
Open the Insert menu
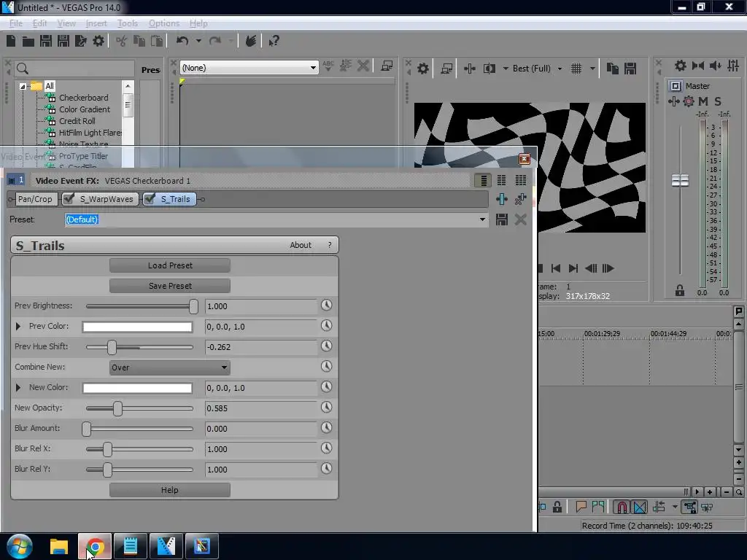[x=96, y=23]
